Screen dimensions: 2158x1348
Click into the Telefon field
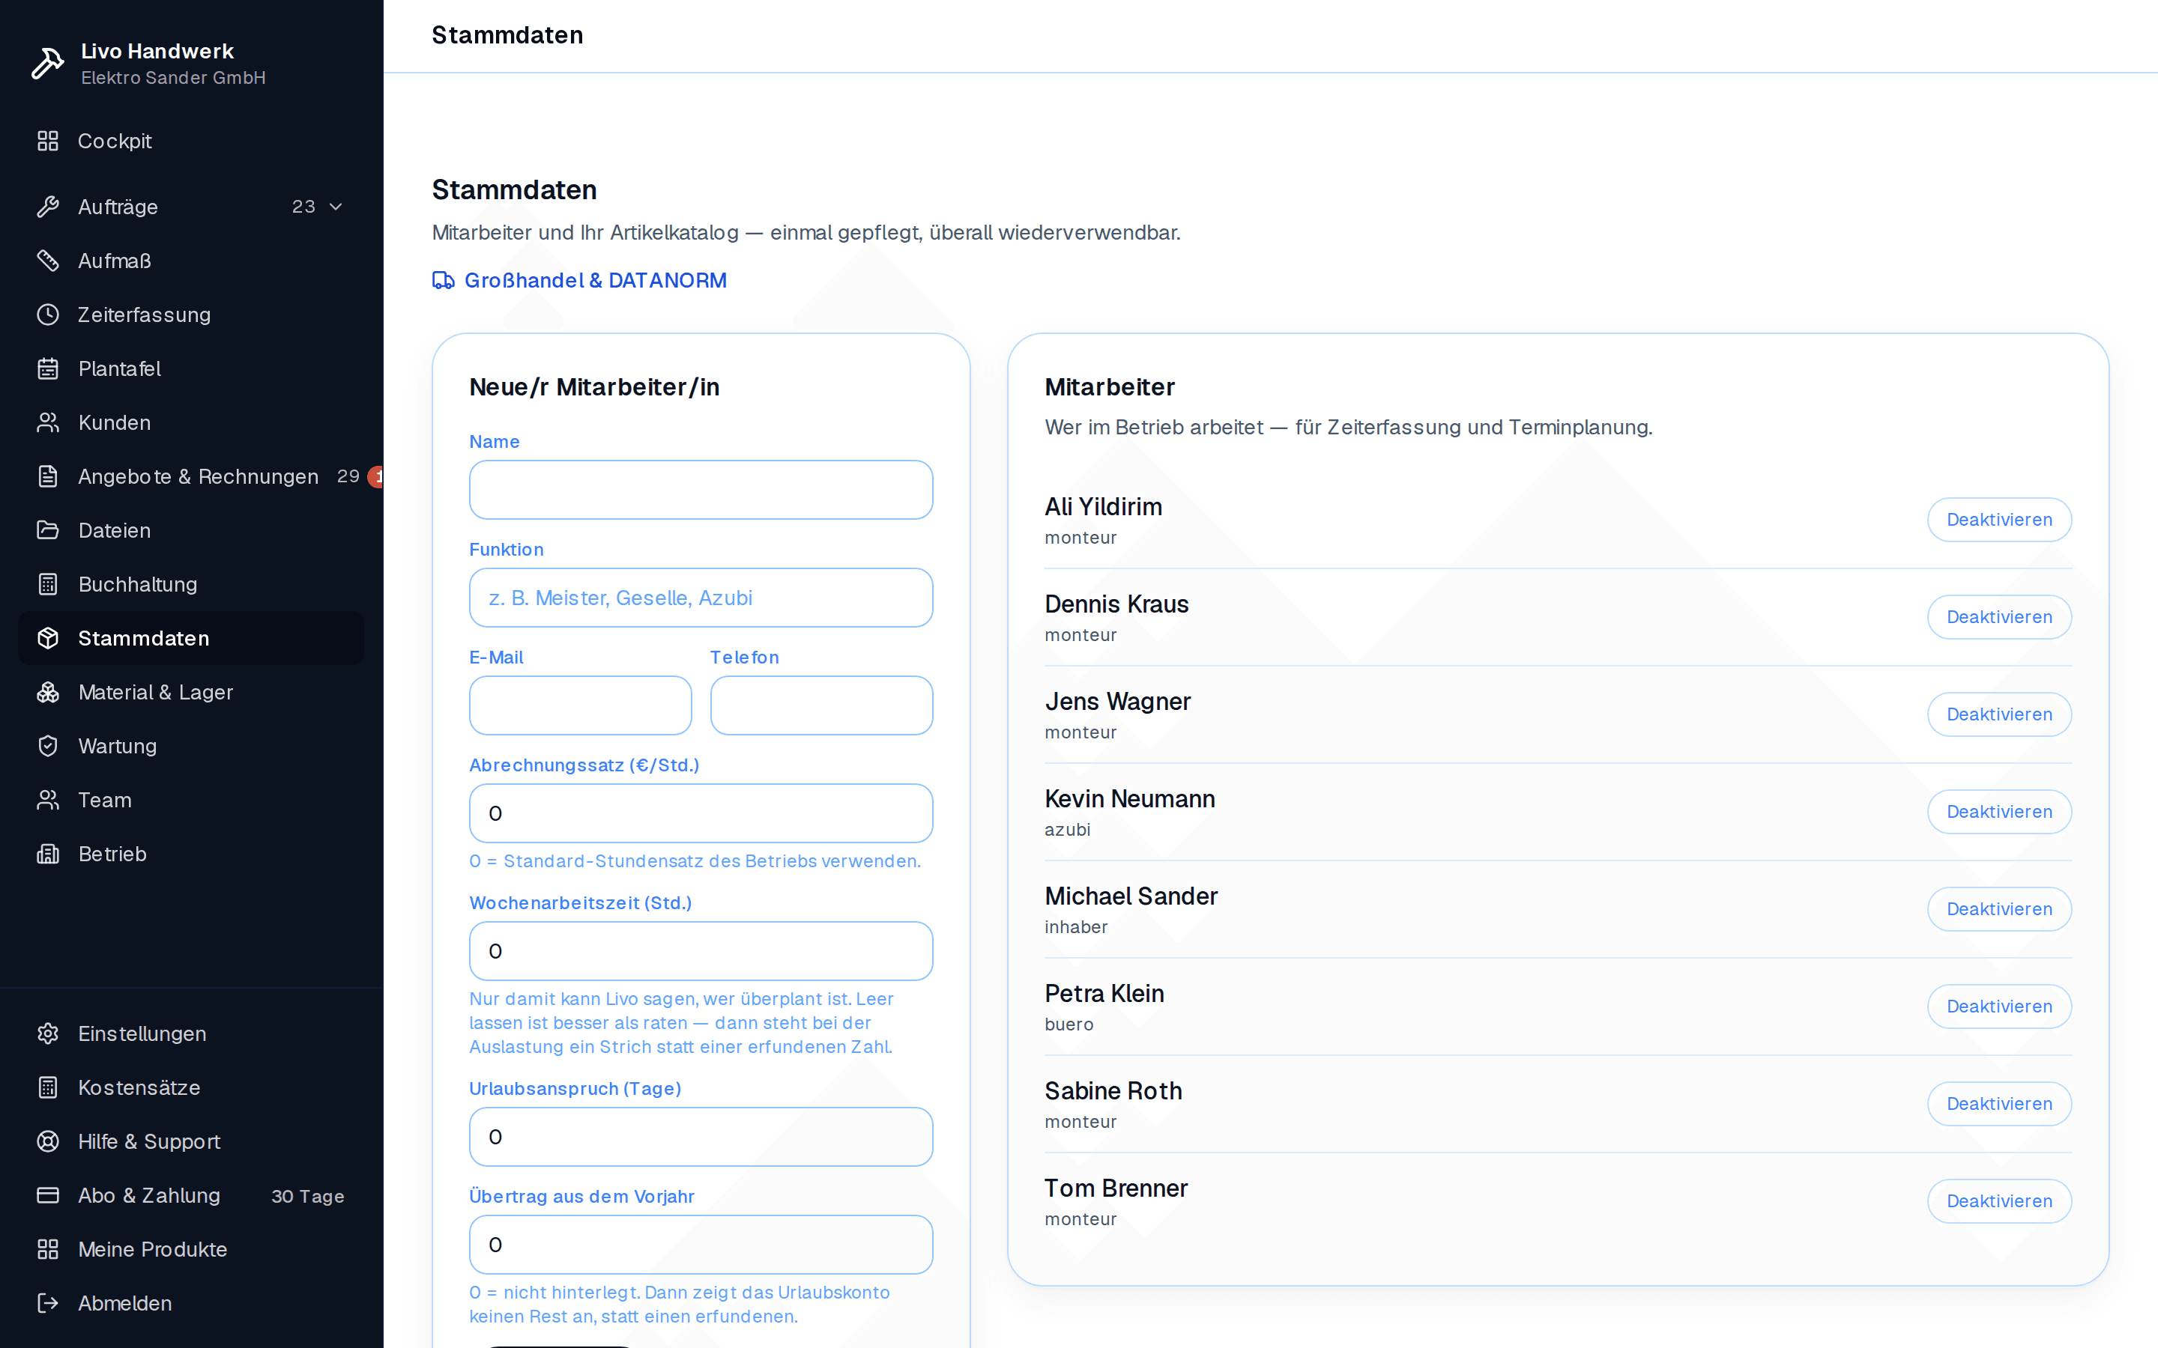pos(821,705)
